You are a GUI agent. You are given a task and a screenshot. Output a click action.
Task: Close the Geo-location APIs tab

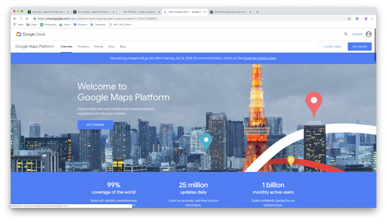tap(204, 12)
